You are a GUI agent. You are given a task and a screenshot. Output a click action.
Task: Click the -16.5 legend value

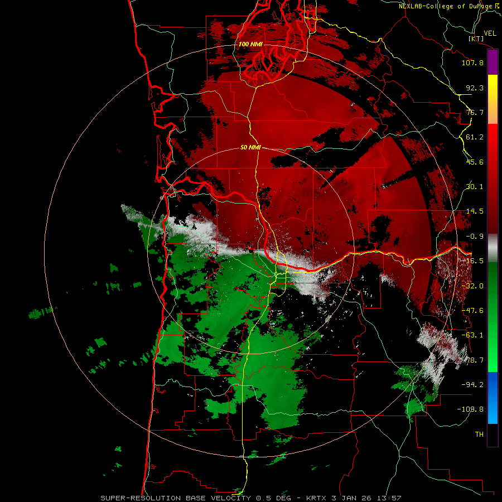(x=472, y=261)
